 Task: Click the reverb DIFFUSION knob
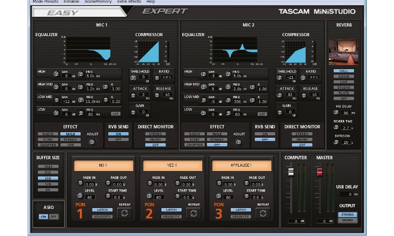(x=336, y=142)
